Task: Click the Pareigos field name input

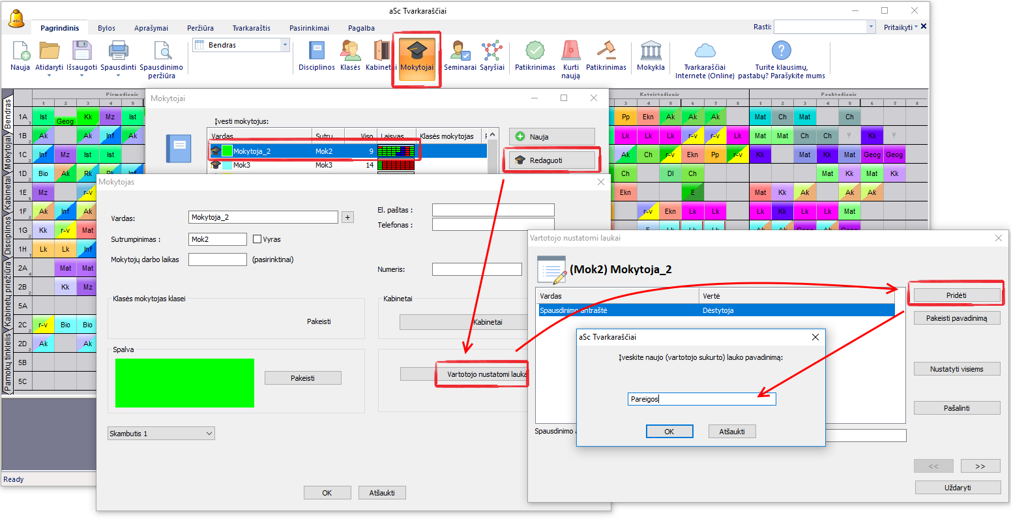Action: [701, 399]
